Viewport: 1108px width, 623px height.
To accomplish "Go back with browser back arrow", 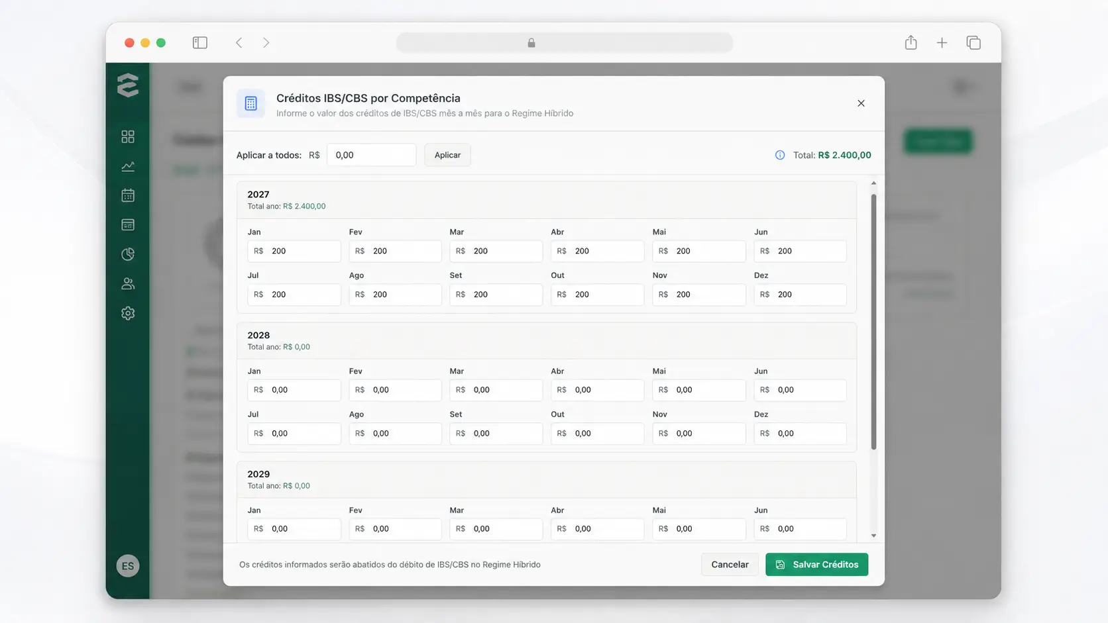I will (239, 42).
